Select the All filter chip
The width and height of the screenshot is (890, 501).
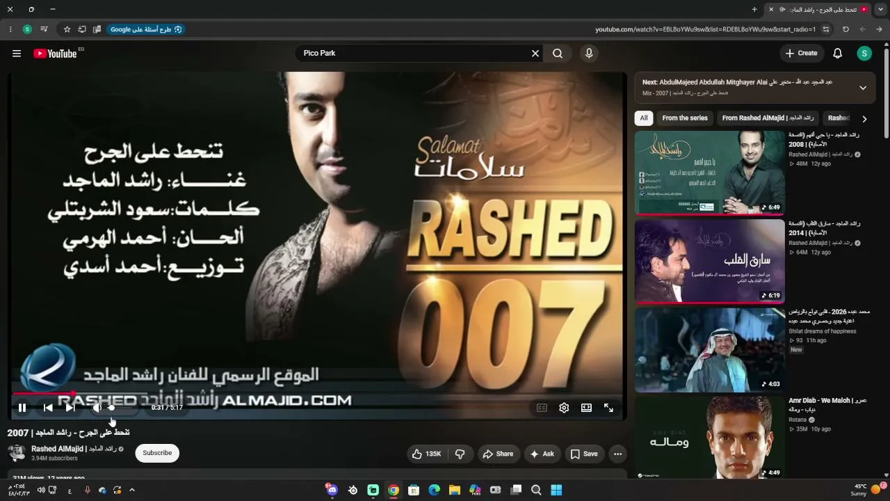coord(644,118)
